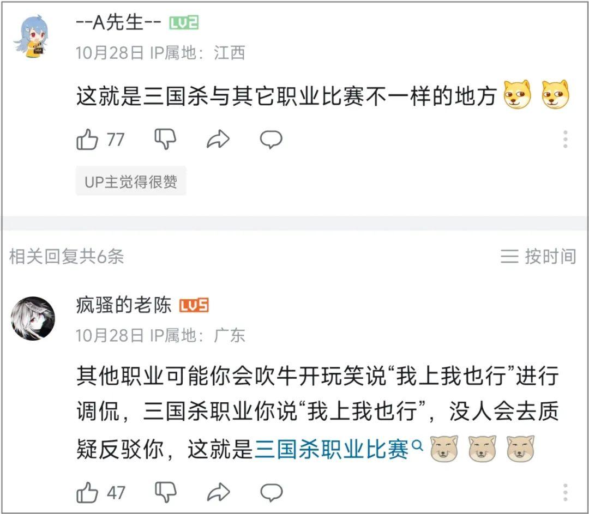Click comment bubble on 疯骚的老陈 reply

click(271, 492)
